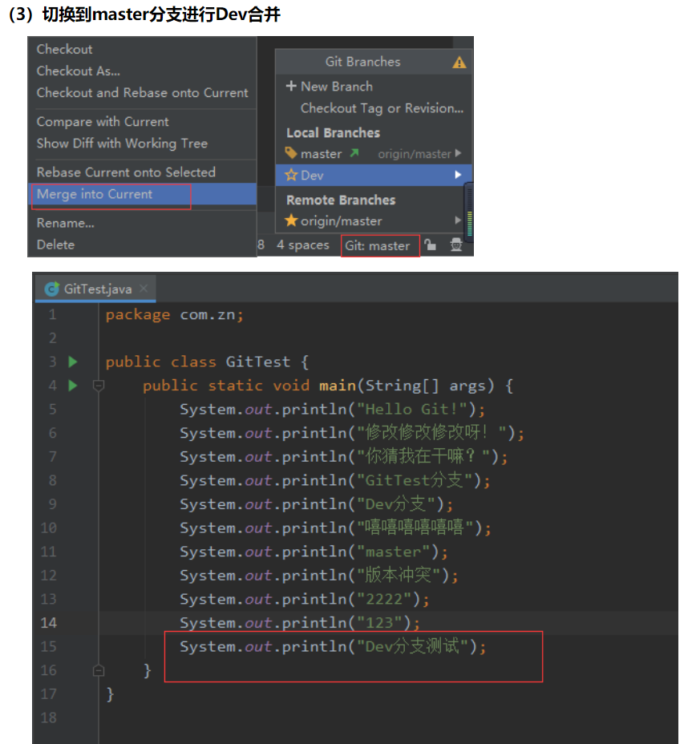Click the "嘻嘻嘻嘻嘻嘻" string on line 10
The image size is (692, 744).
415,528
